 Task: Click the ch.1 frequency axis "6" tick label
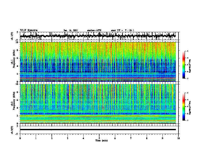(18, 58)
